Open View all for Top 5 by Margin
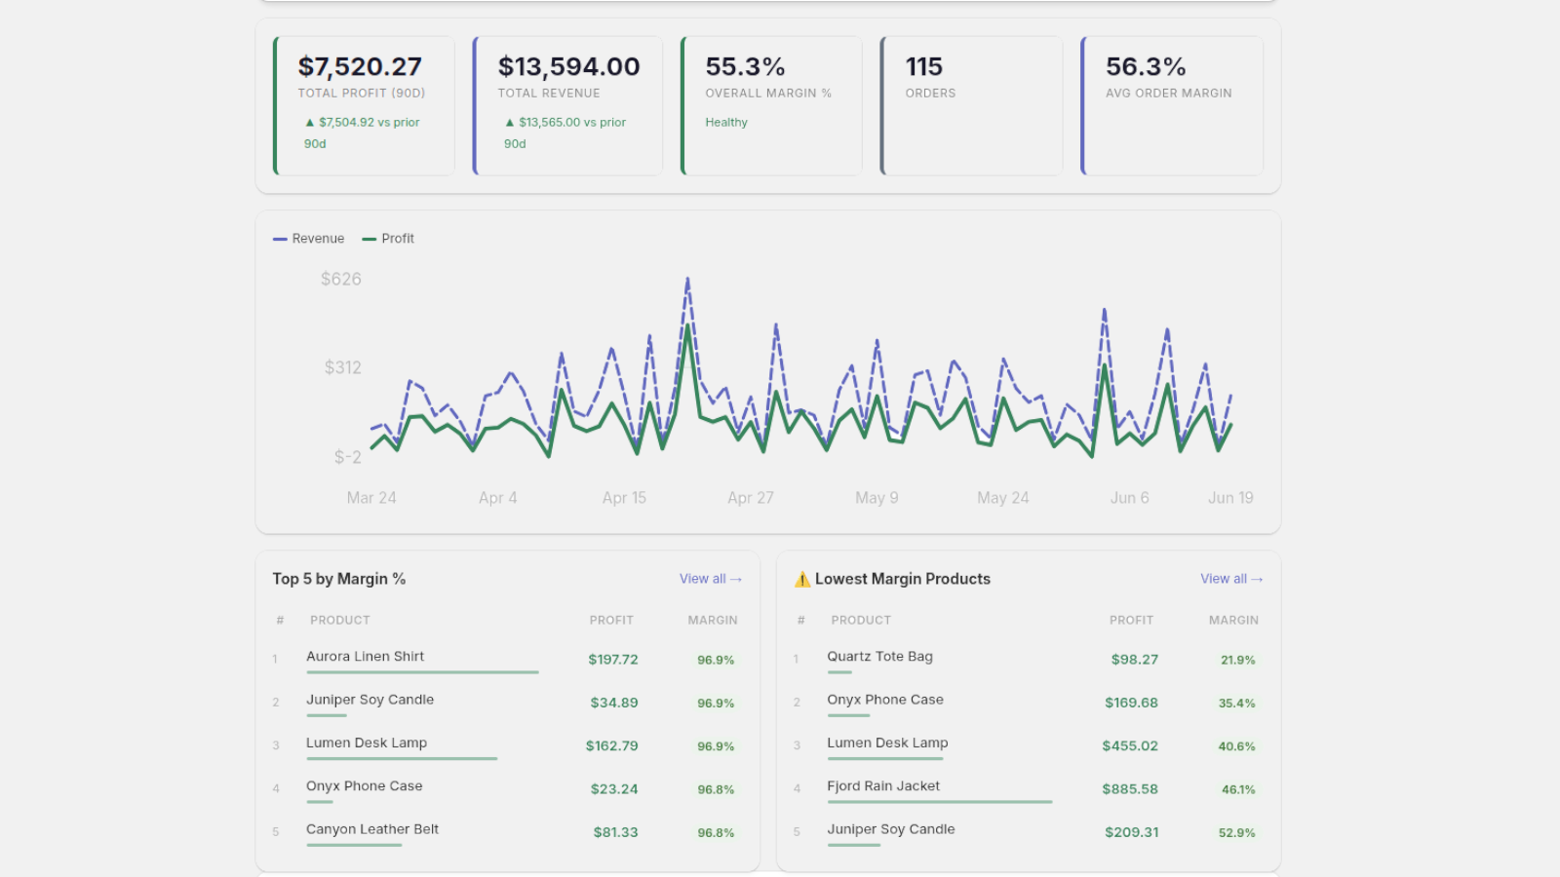The image size is (1560, 877). (x=711, y=579)
